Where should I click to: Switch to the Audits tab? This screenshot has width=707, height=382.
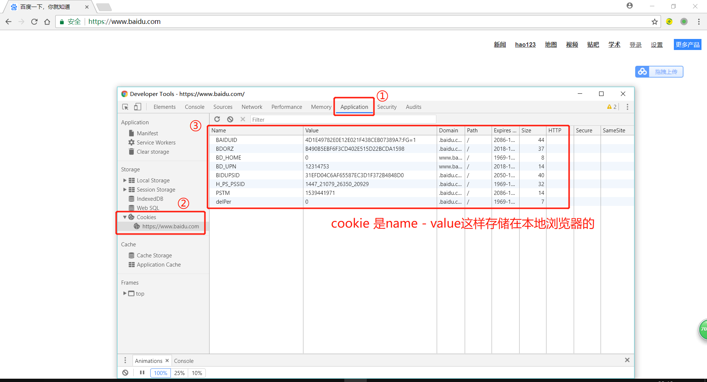[x=414, y=107]
